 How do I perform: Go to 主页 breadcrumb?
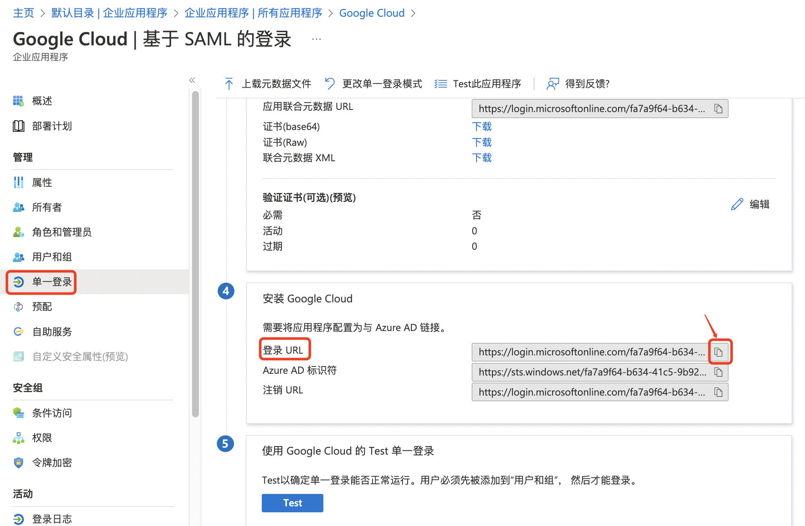(x=24, y=13)
